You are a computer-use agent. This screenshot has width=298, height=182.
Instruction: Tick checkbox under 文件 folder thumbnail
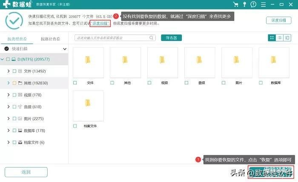[x=75, y=83]
